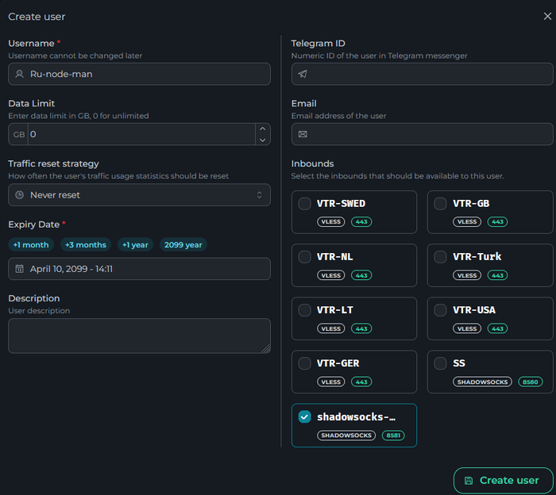Tick the VTR-Turk inbound checkbox
Image resolution: width=556 pixels, height=495 pixels.
pyautogui.click(x=441, y=257)
